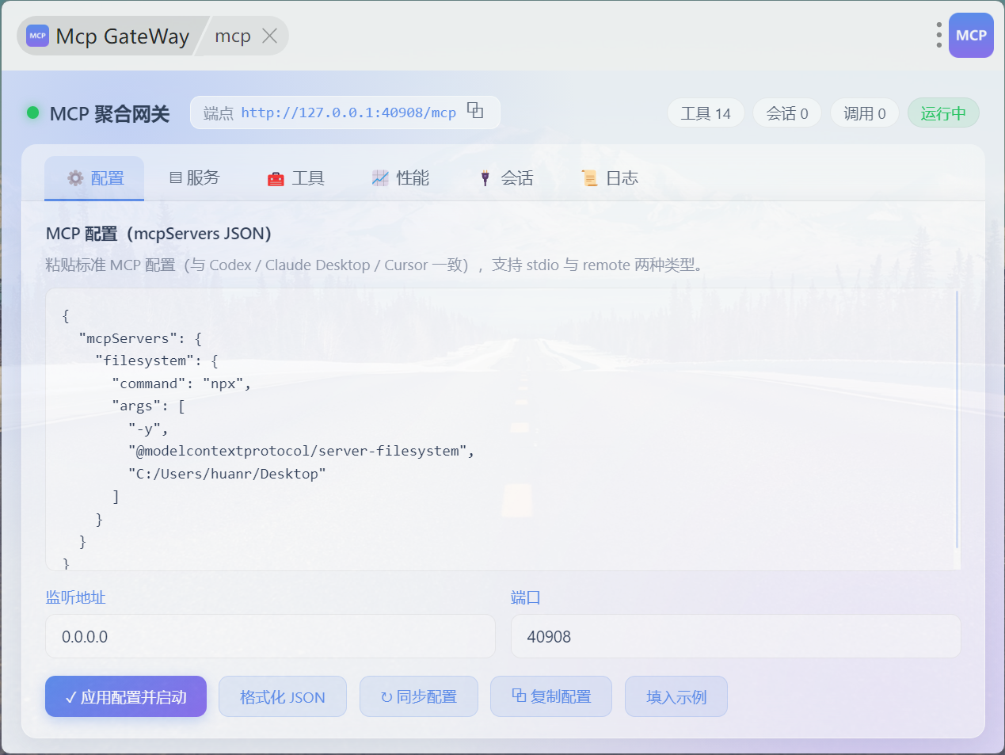
Task: Click inside the mcpServers JSON editor
Action: (x=502, y=429)
